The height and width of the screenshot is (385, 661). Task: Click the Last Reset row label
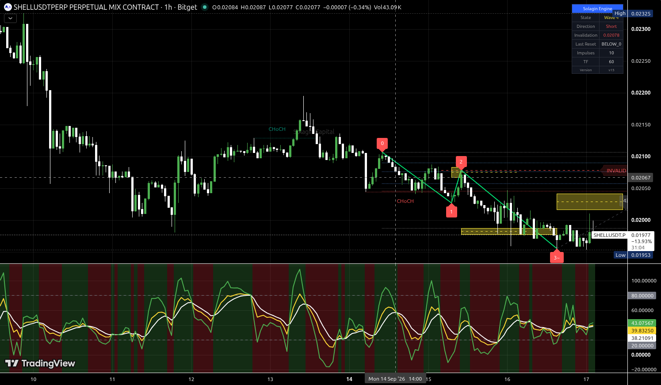[x=585, y=44]
